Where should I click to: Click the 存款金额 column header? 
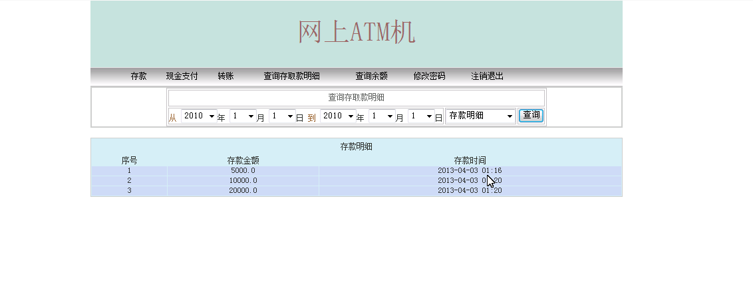click(x=243, y=160)
